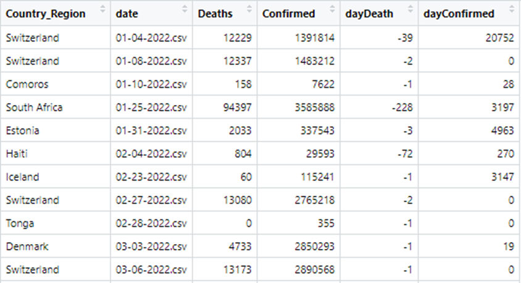The width and height of the screenshot is (521, 283).
Task: Click Confirmed value 337543
Action: click(x=317, y=130)
